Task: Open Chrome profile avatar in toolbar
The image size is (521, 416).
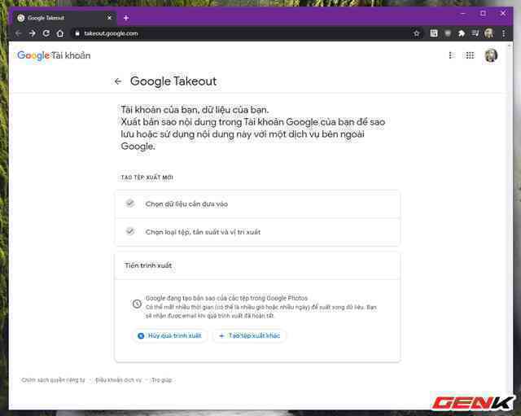Action: pos(488,33)
